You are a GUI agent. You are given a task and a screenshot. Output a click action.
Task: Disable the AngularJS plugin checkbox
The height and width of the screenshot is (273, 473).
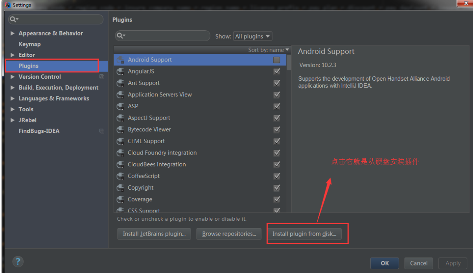277,71
